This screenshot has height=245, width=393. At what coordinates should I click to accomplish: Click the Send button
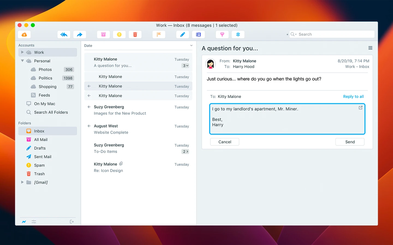[350, 142]
